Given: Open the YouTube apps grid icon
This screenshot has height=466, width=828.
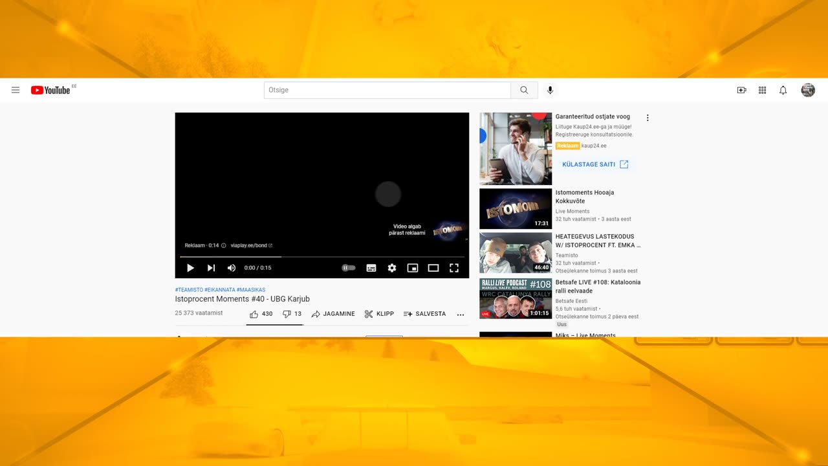Looking at the screenshot, I should 762,90.
